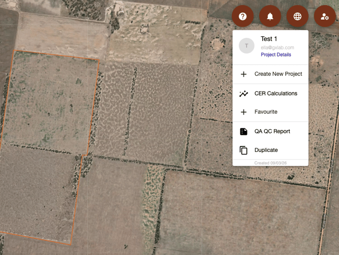Click the Test 1 project name
The width and height of the screenshot is (339, 255).
pyautogui.click(x=269, y=39)
